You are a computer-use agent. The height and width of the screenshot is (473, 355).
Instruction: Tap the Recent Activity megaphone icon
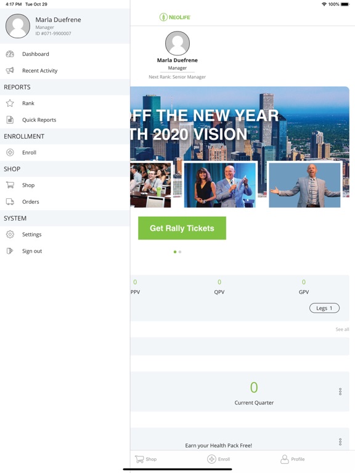click(x=10, y=71)
